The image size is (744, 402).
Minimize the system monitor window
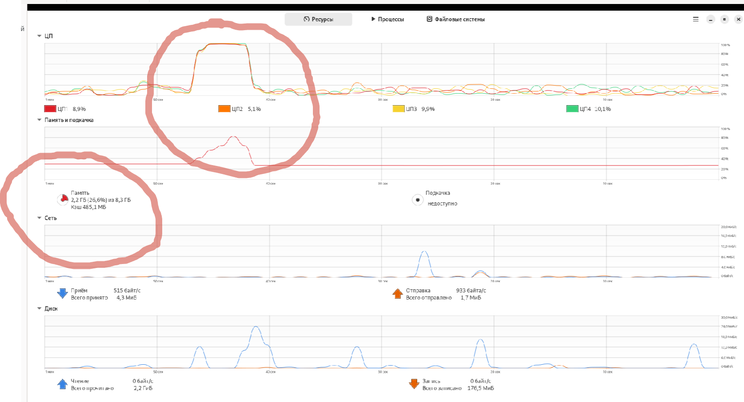pos(711,19)
